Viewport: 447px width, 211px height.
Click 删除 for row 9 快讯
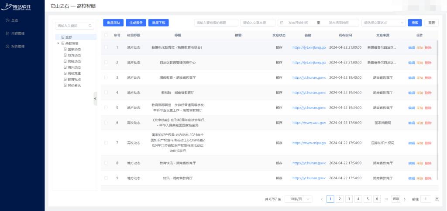tap(428, 178)
